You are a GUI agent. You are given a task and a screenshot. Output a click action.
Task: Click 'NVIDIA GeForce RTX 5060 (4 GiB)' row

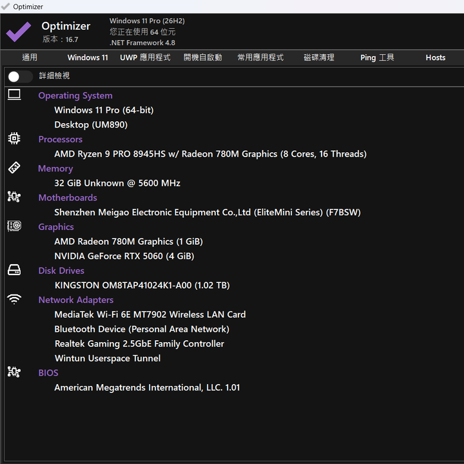[x=124, y=256]
